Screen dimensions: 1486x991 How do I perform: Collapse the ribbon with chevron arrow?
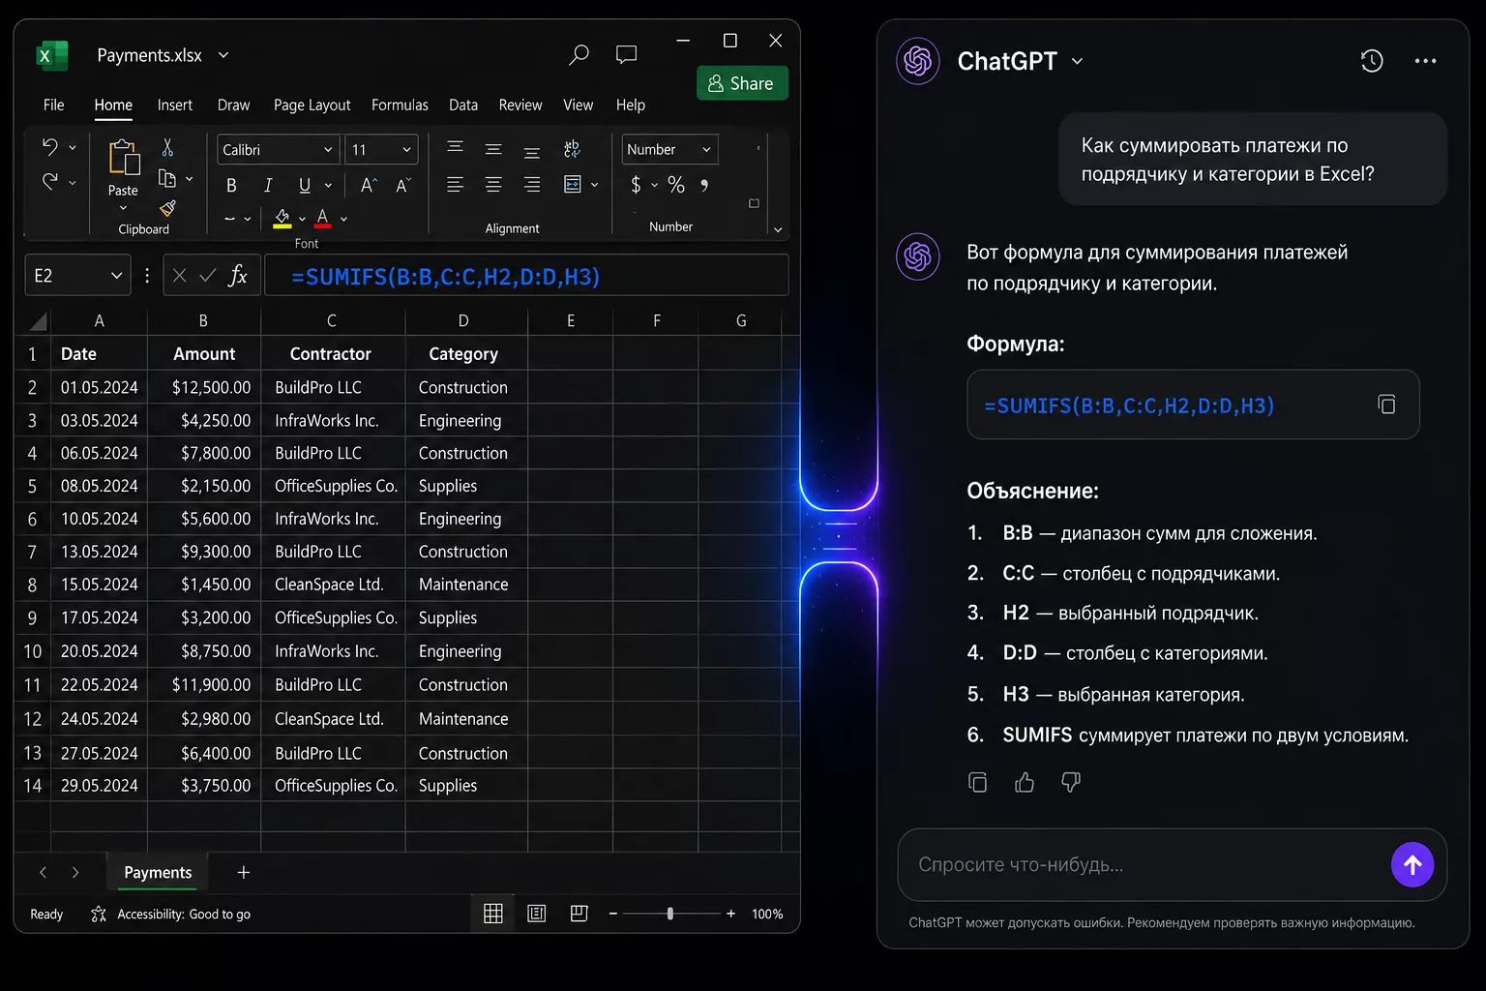pyautogui.click(x=778, y=229)
